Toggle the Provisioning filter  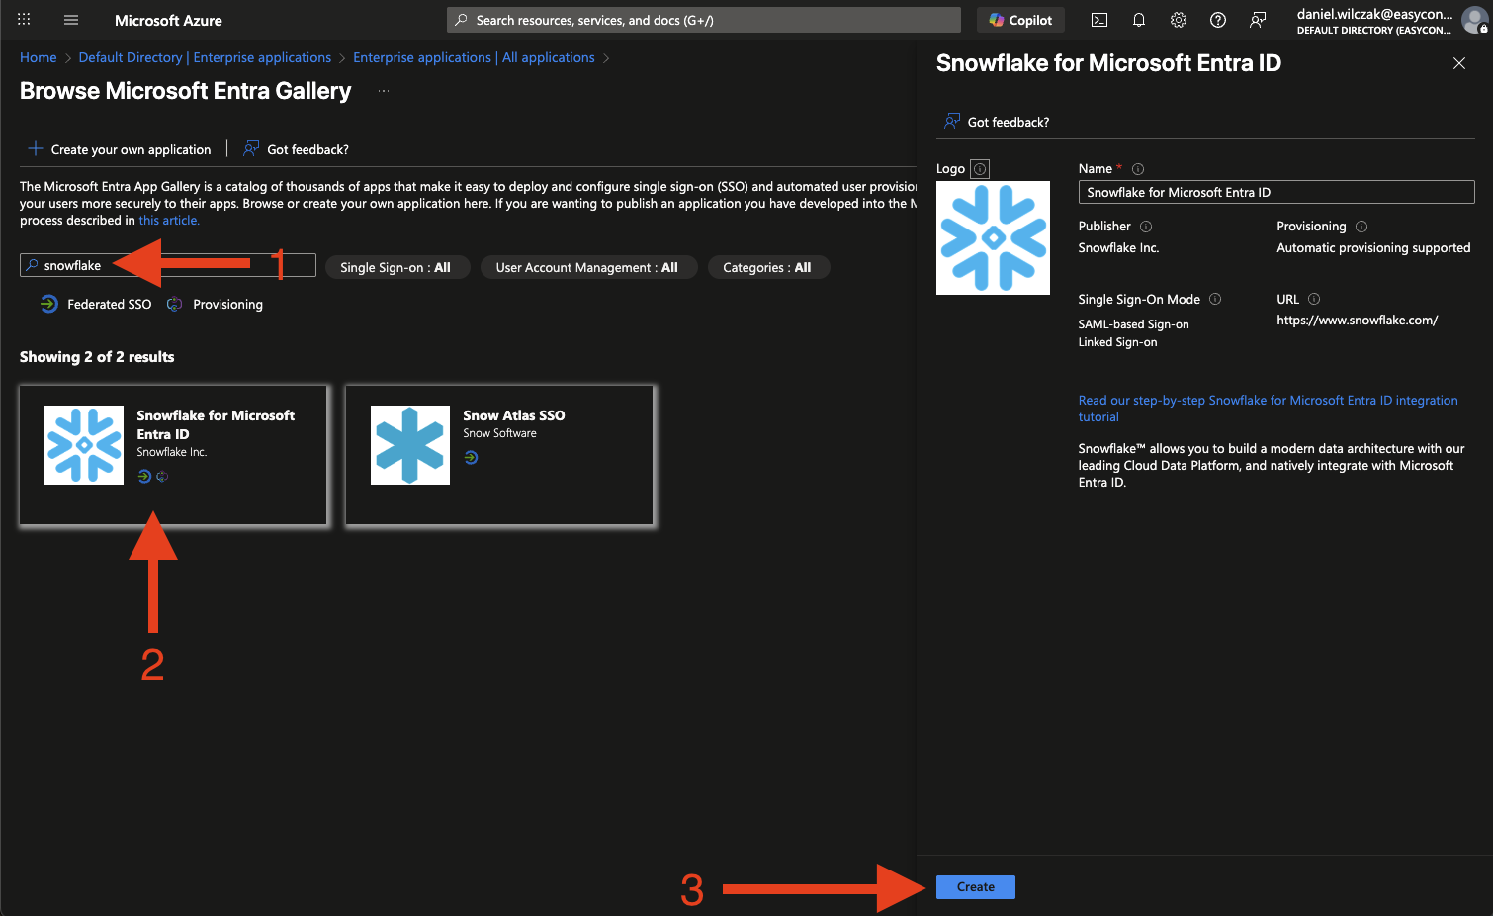216,305
